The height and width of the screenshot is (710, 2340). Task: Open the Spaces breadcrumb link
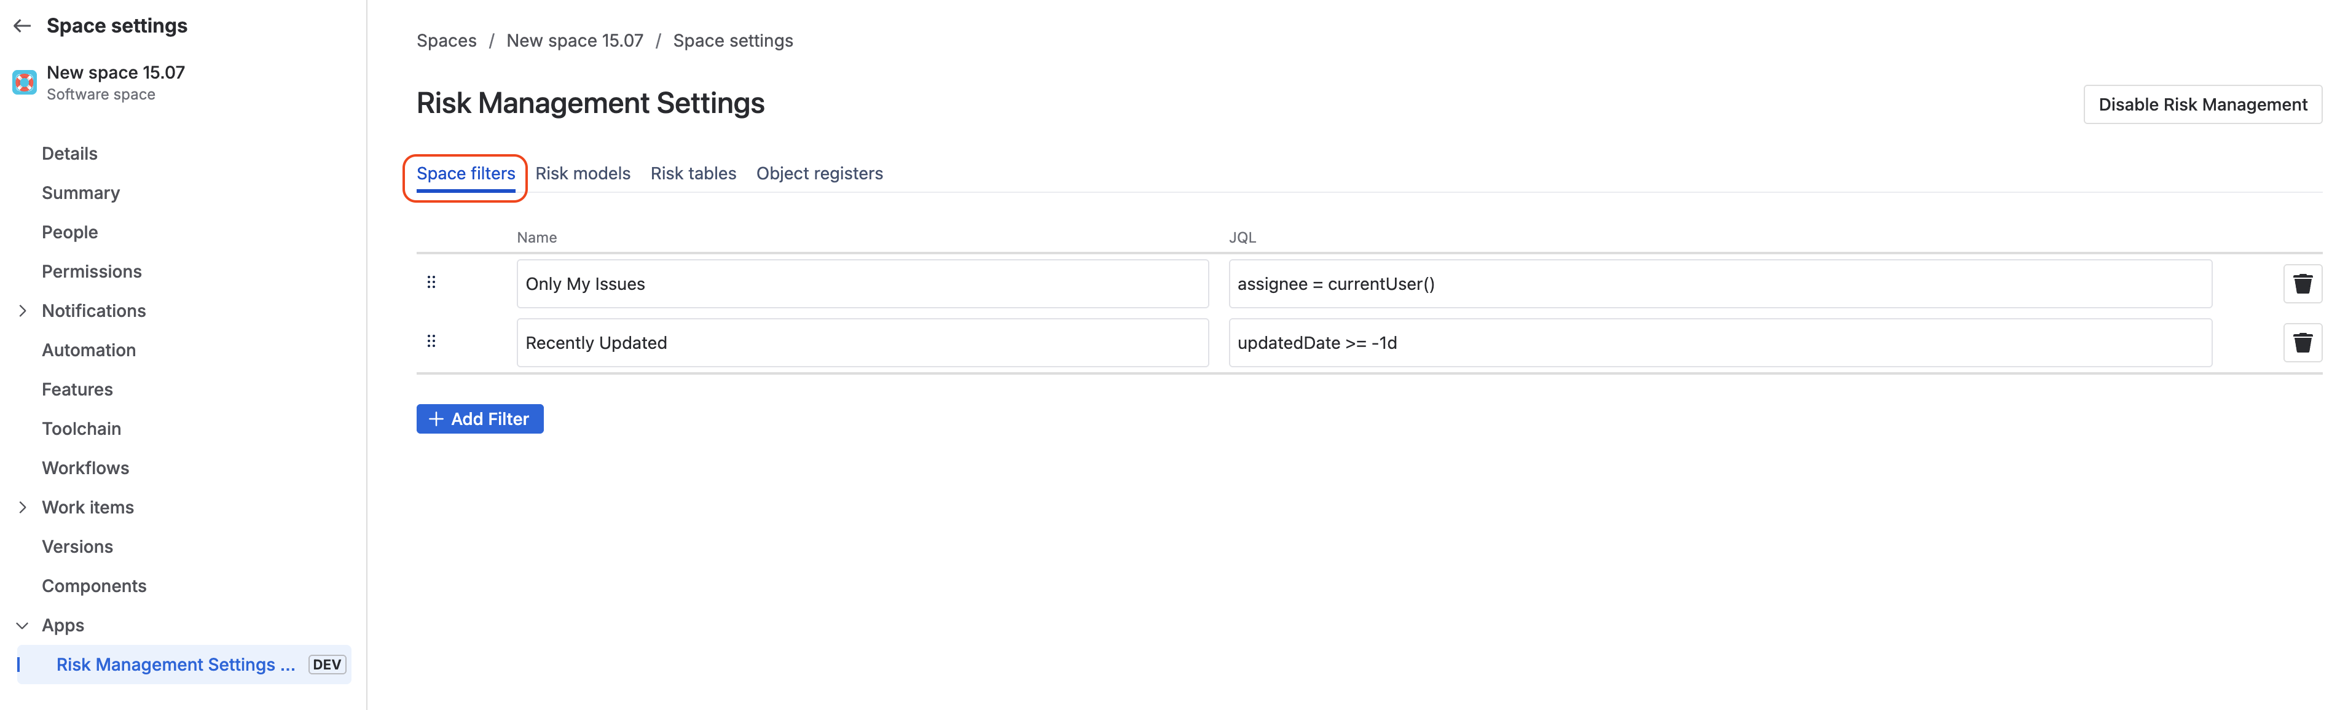click(446, 41)
